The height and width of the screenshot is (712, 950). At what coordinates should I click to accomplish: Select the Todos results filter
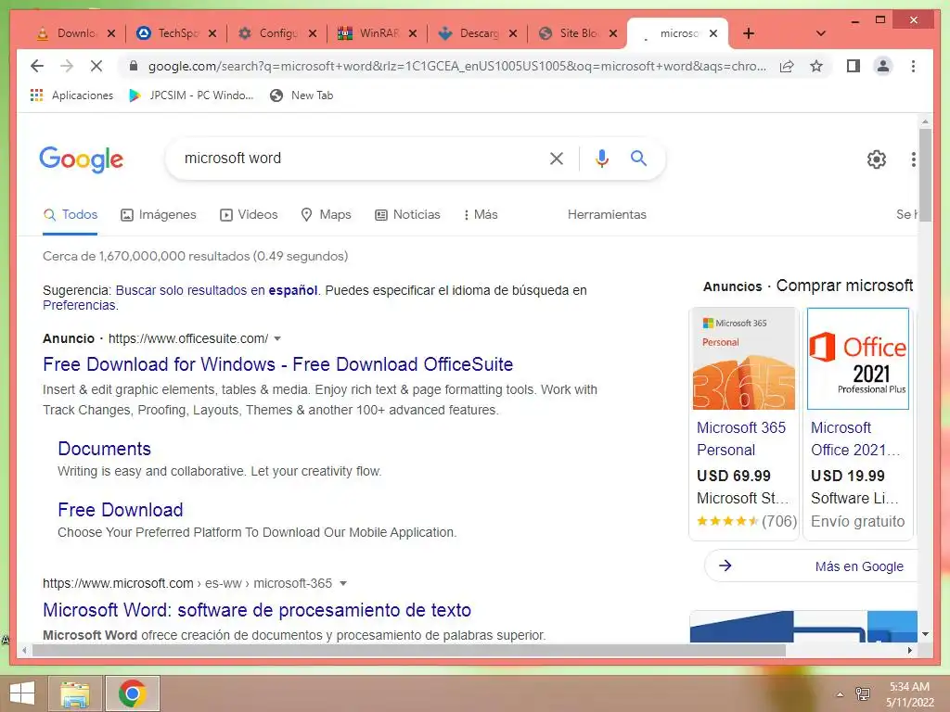coord(71,214)
